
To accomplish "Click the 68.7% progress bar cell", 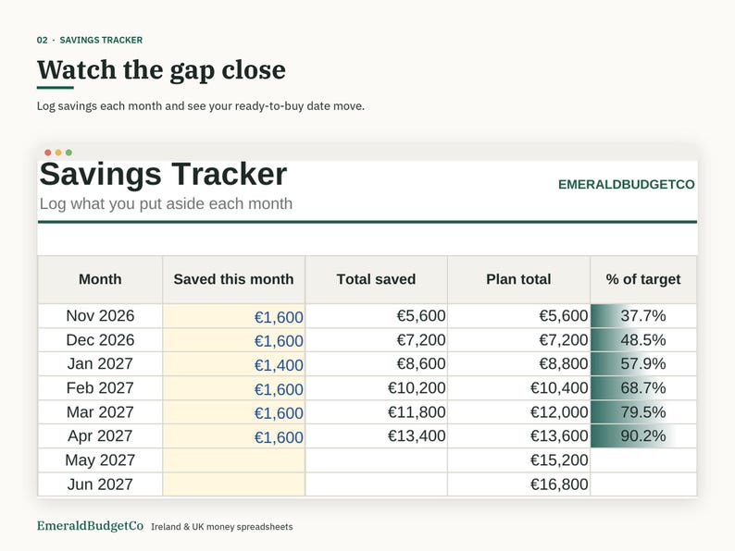I will pos(643,388).
